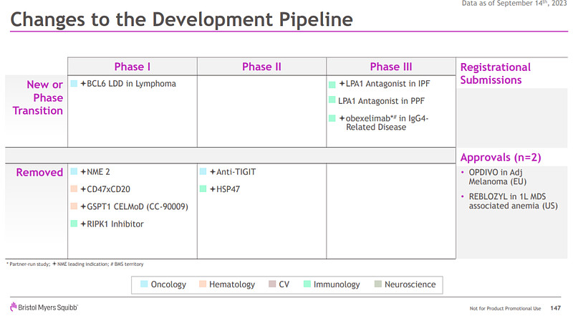The height and width of the screenshot is (316, 573).
Task: Click the blue marker beside BCL6 LDD
Action: [x=74, y=84]
